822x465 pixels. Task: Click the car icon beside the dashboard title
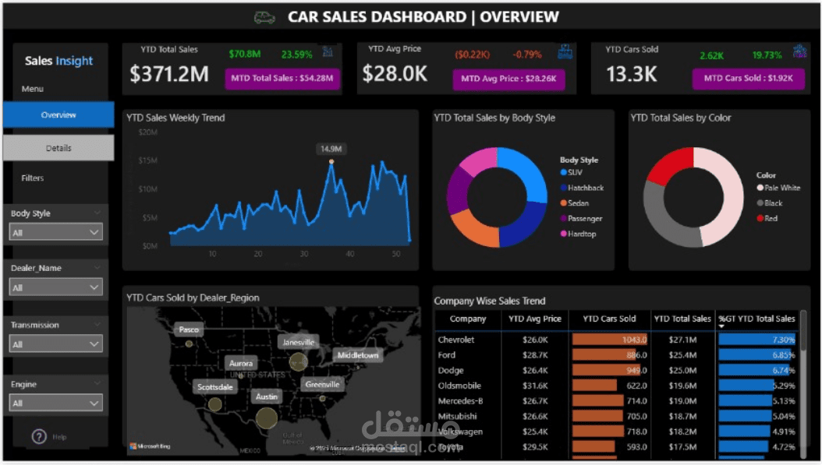(264, 18)
